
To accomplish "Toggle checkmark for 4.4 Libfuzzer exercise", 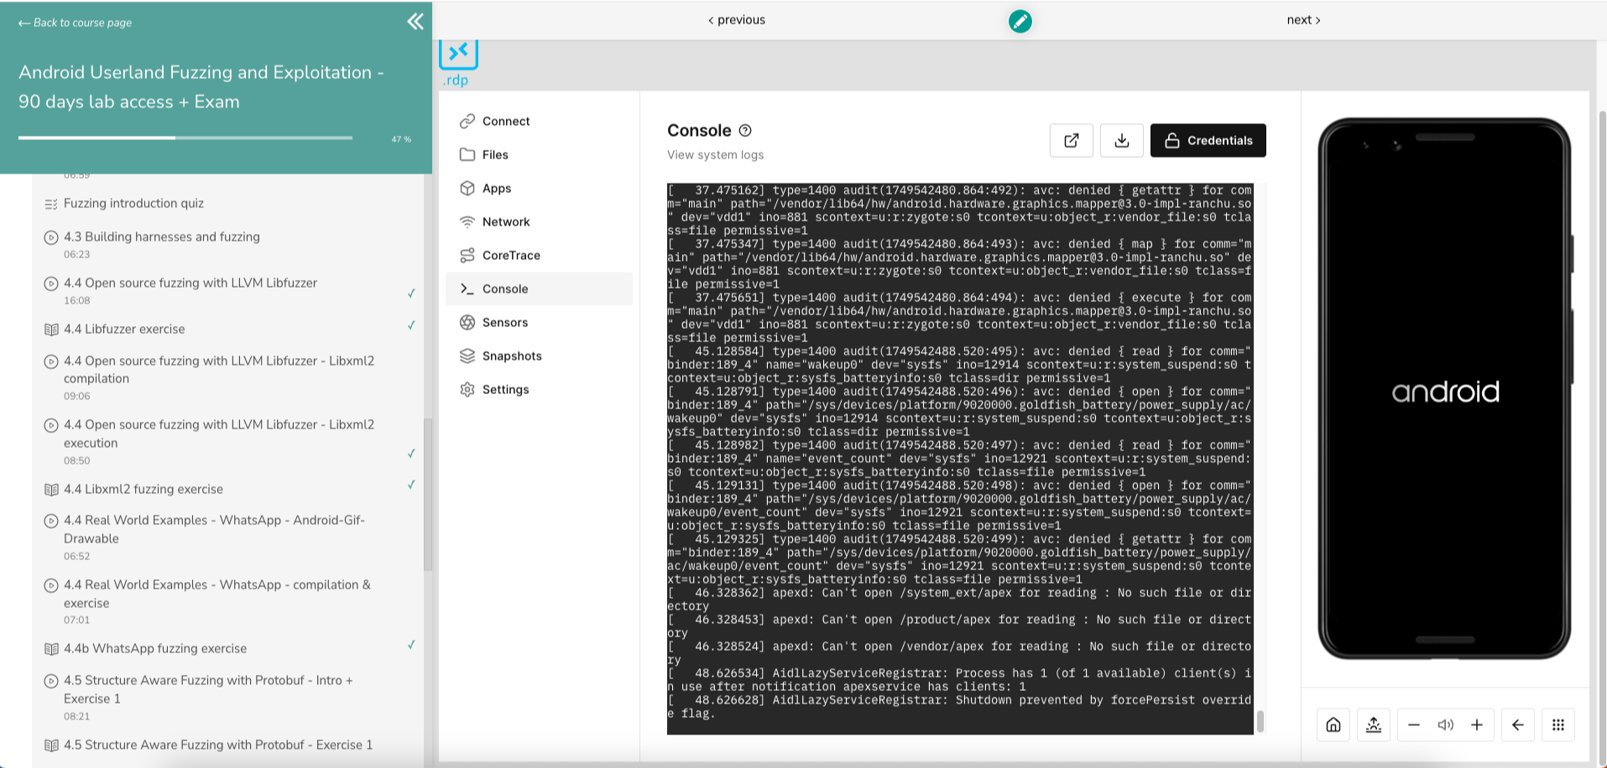I will [x=411, y=325].
